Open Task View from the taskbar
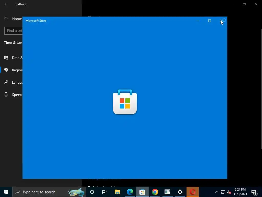This screenshot has width=262, height=197. 104,192
